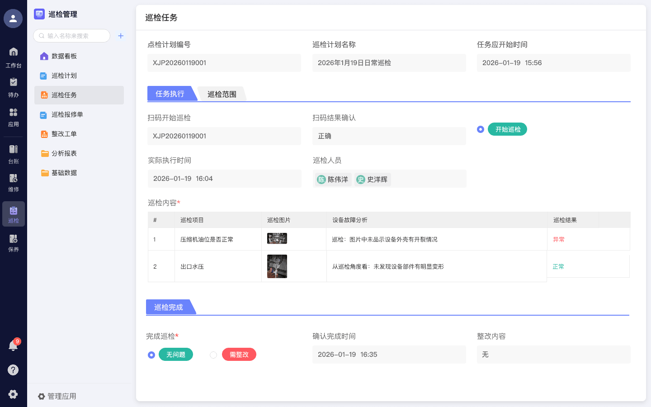Expand the 分析报表 folder
Image resolution: width=651 pixels, height=407 pixels.
tap(64, 153)
